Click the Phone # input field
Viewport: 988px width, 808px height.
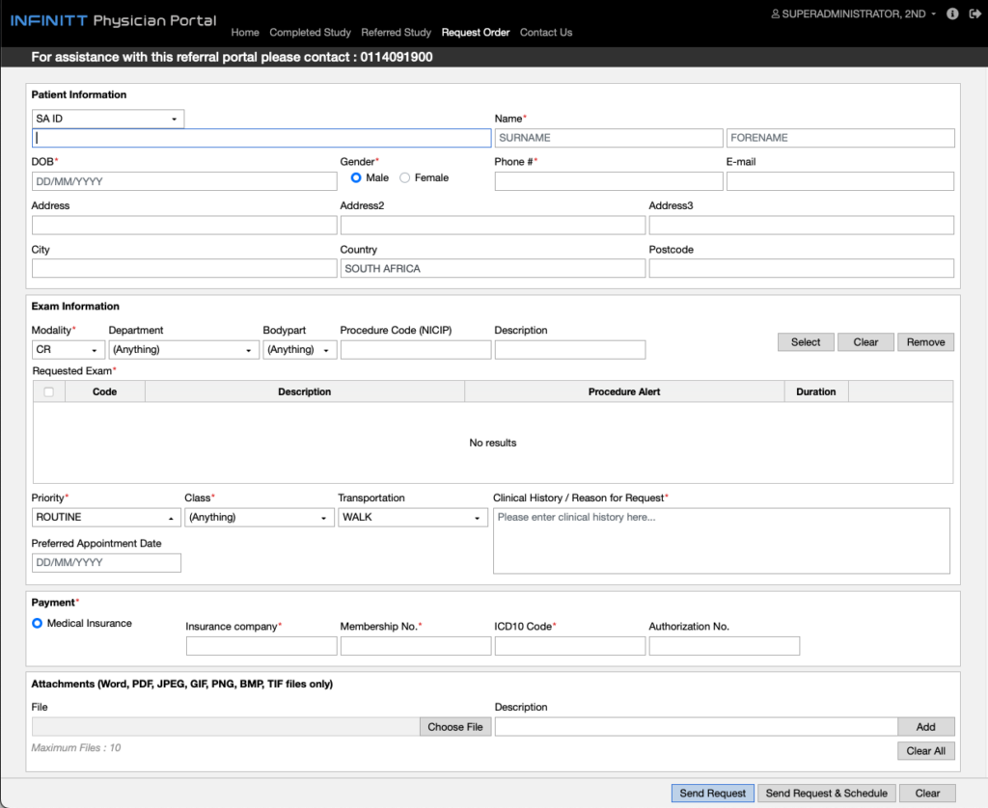[609, 181]
